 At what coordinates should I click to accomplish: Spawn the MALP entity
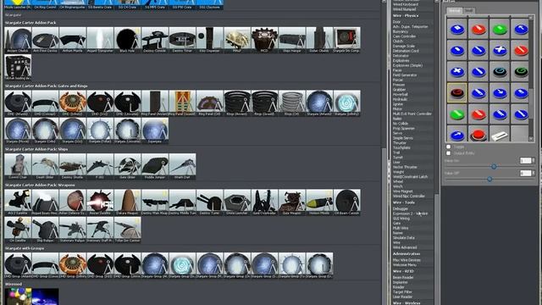(x=237, y=40)
